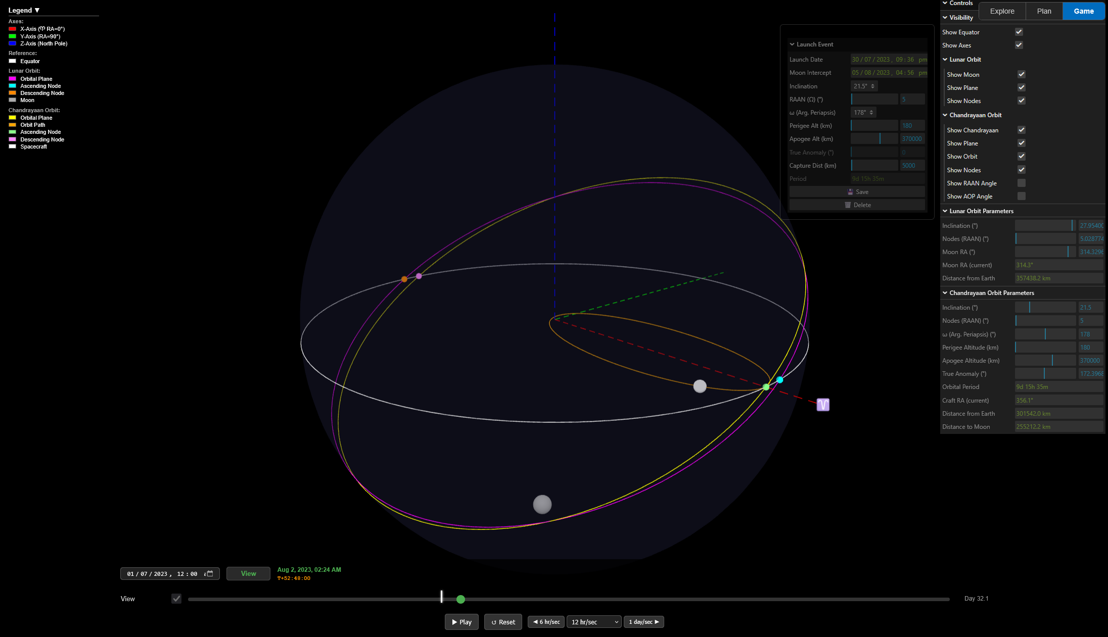Open the 12 hr/sec playback speed dropdown
The width and height of the screenshot is (1108, 637).
tap(594, 622)
